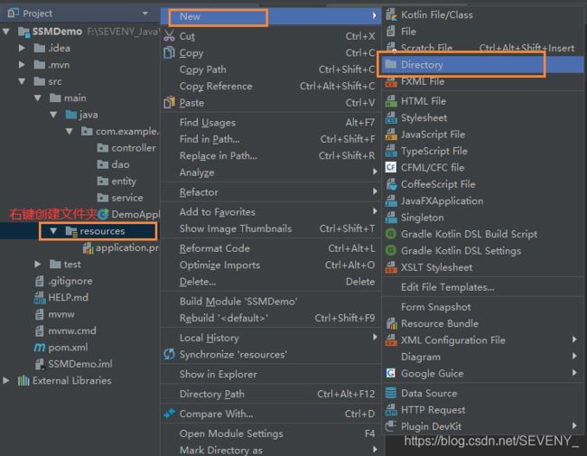Collapse the java source folder
The image size is (587, 456).
tap(53, 115)
